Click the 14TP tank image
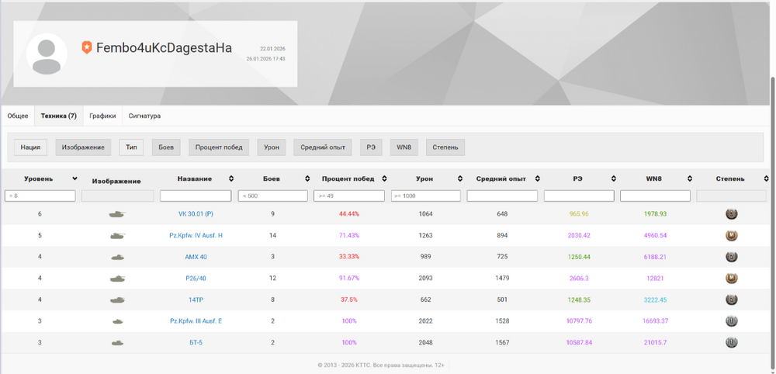 tap(117, 300)
